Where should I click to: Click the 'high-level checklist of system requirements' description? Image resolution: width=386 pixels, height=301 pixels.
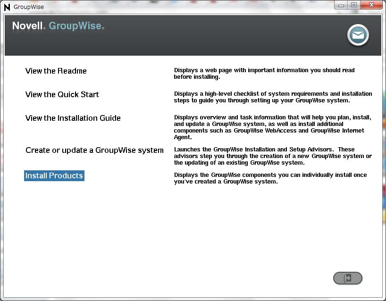[273, 97]
